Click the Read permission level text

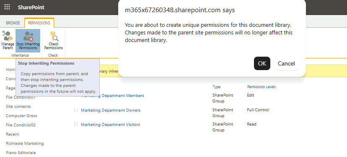pos(251,124)
